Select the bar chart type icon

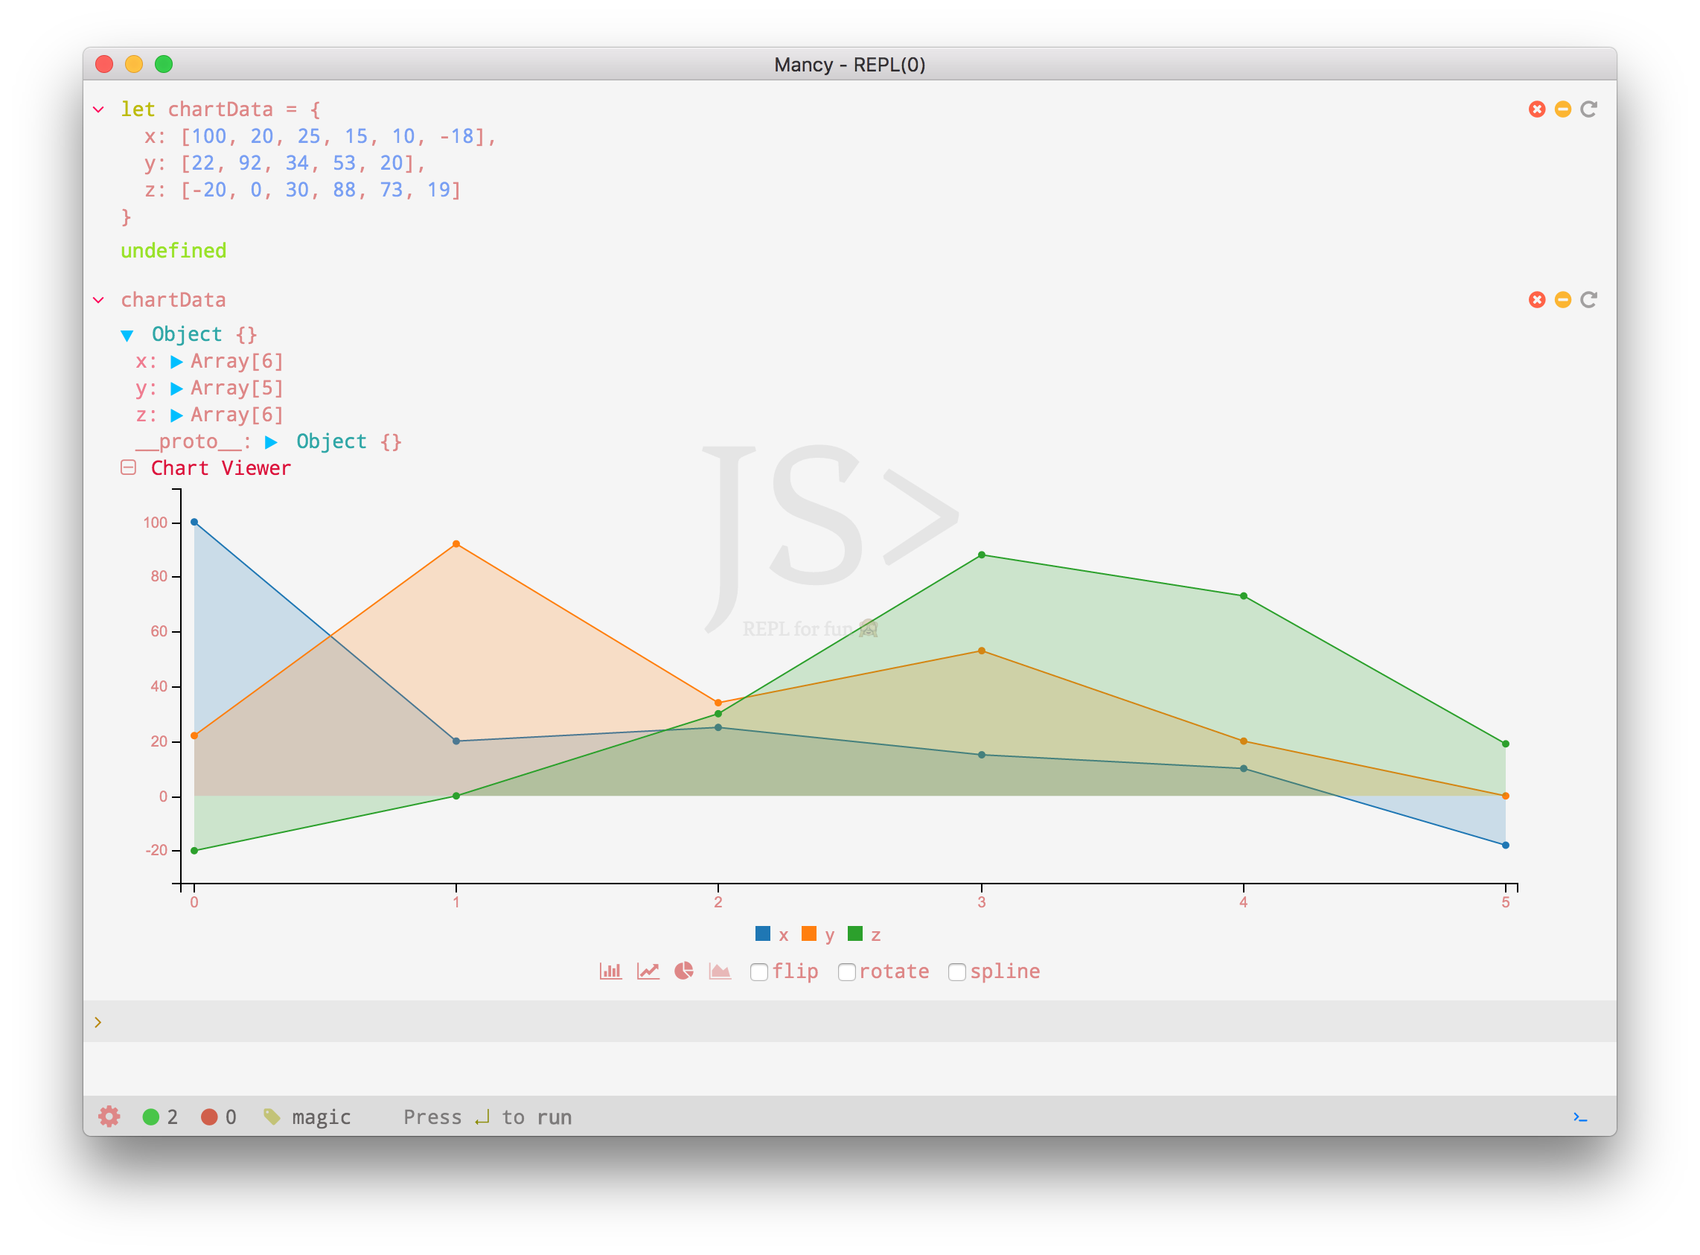610,971
